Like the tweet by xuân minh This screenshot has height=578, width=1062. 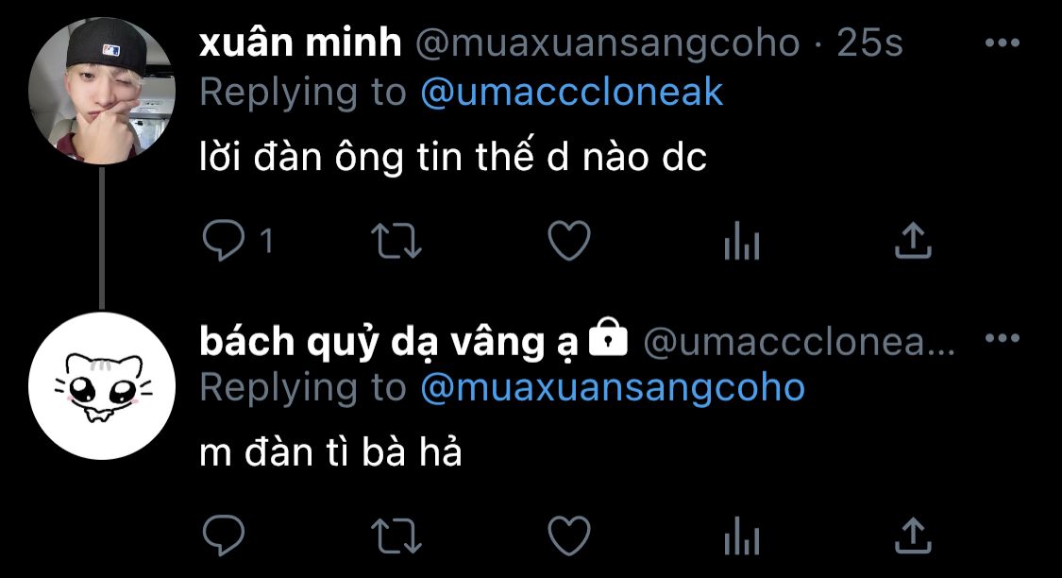(569, 241)
